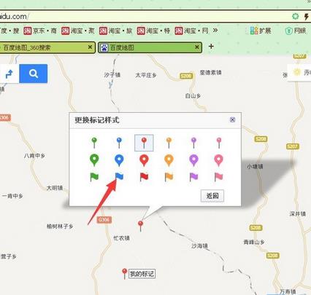Choose the green teardrop location marker

tap(94, 160)
